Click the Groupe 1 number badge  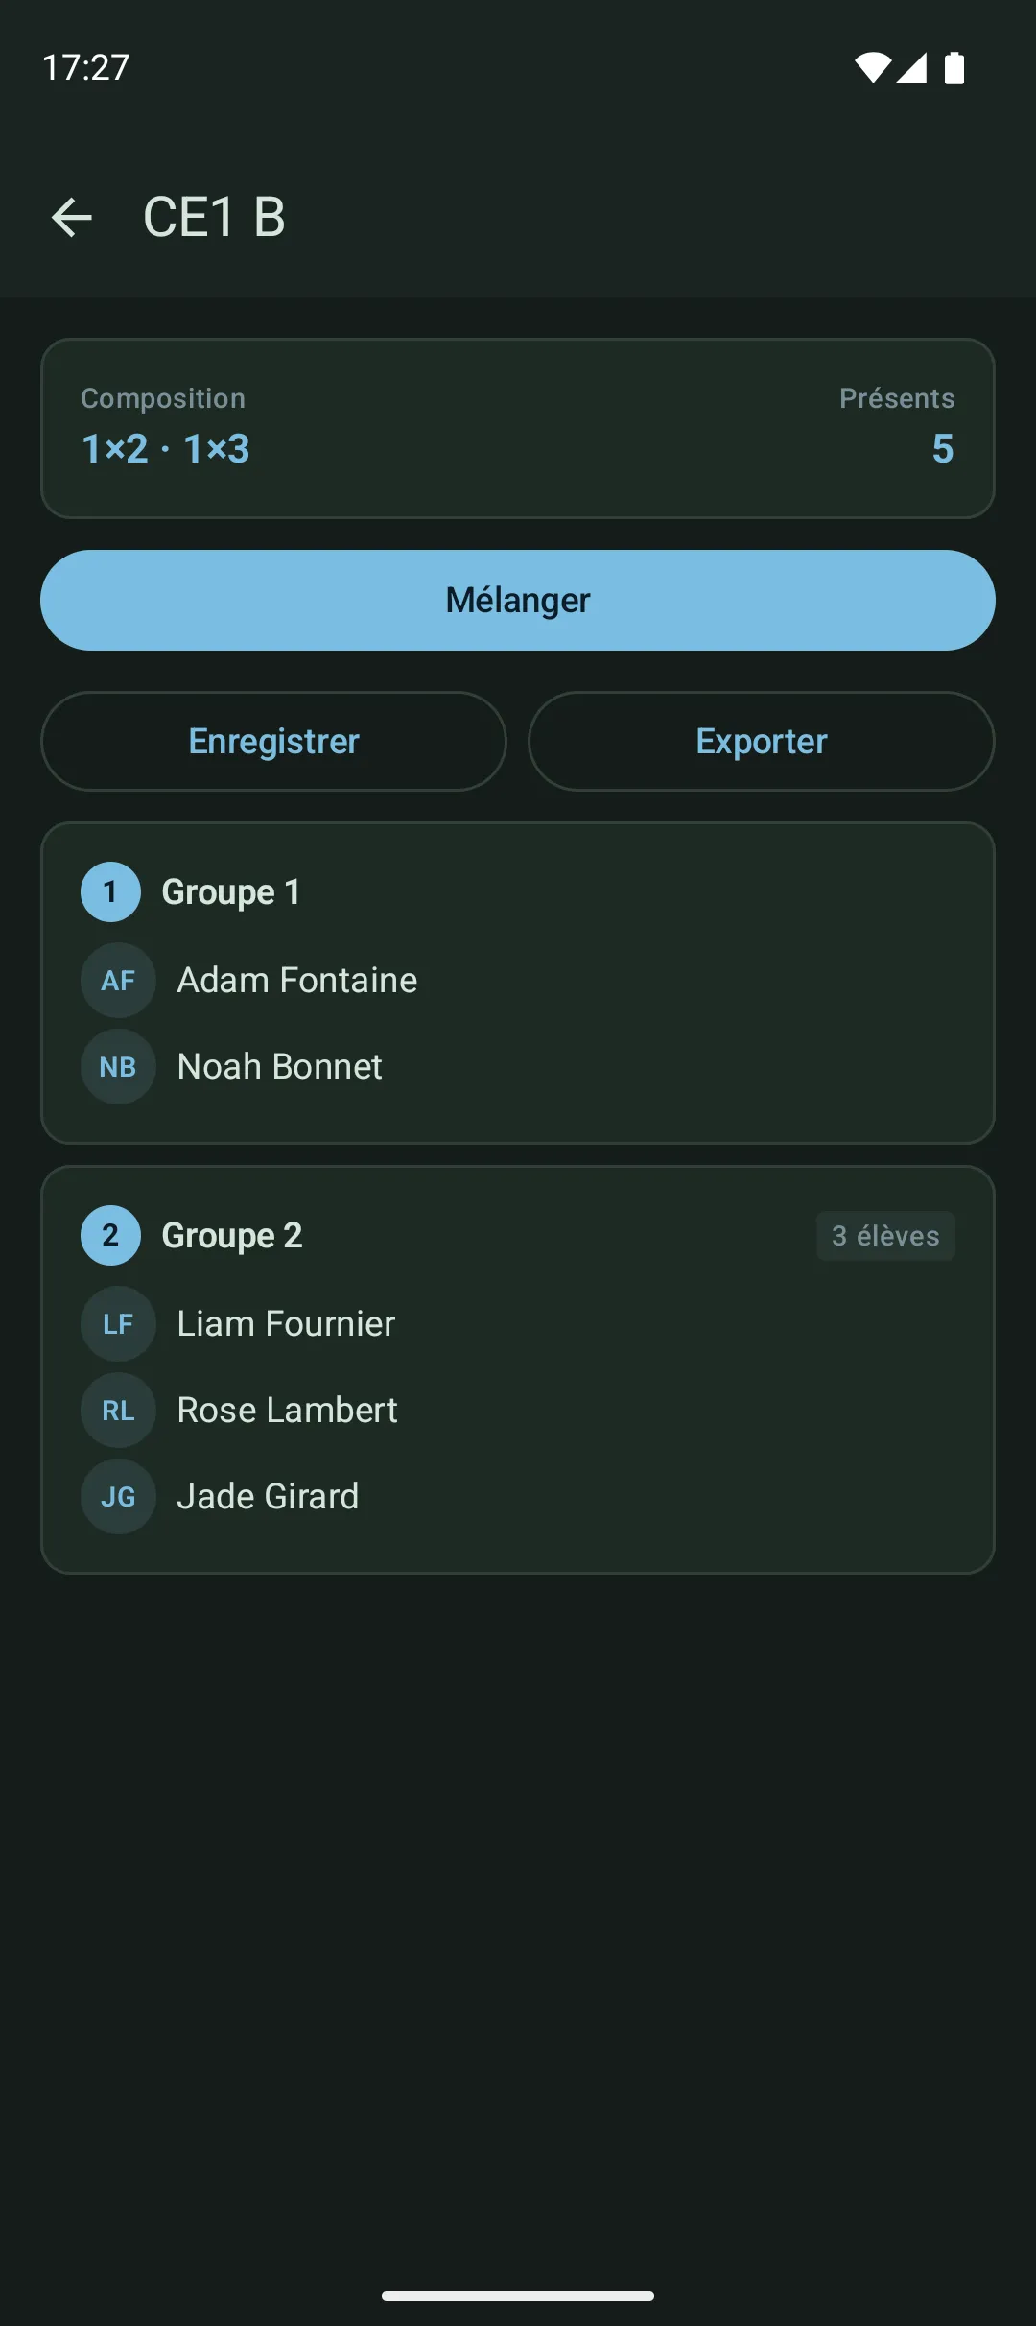(x=110, y=891)
